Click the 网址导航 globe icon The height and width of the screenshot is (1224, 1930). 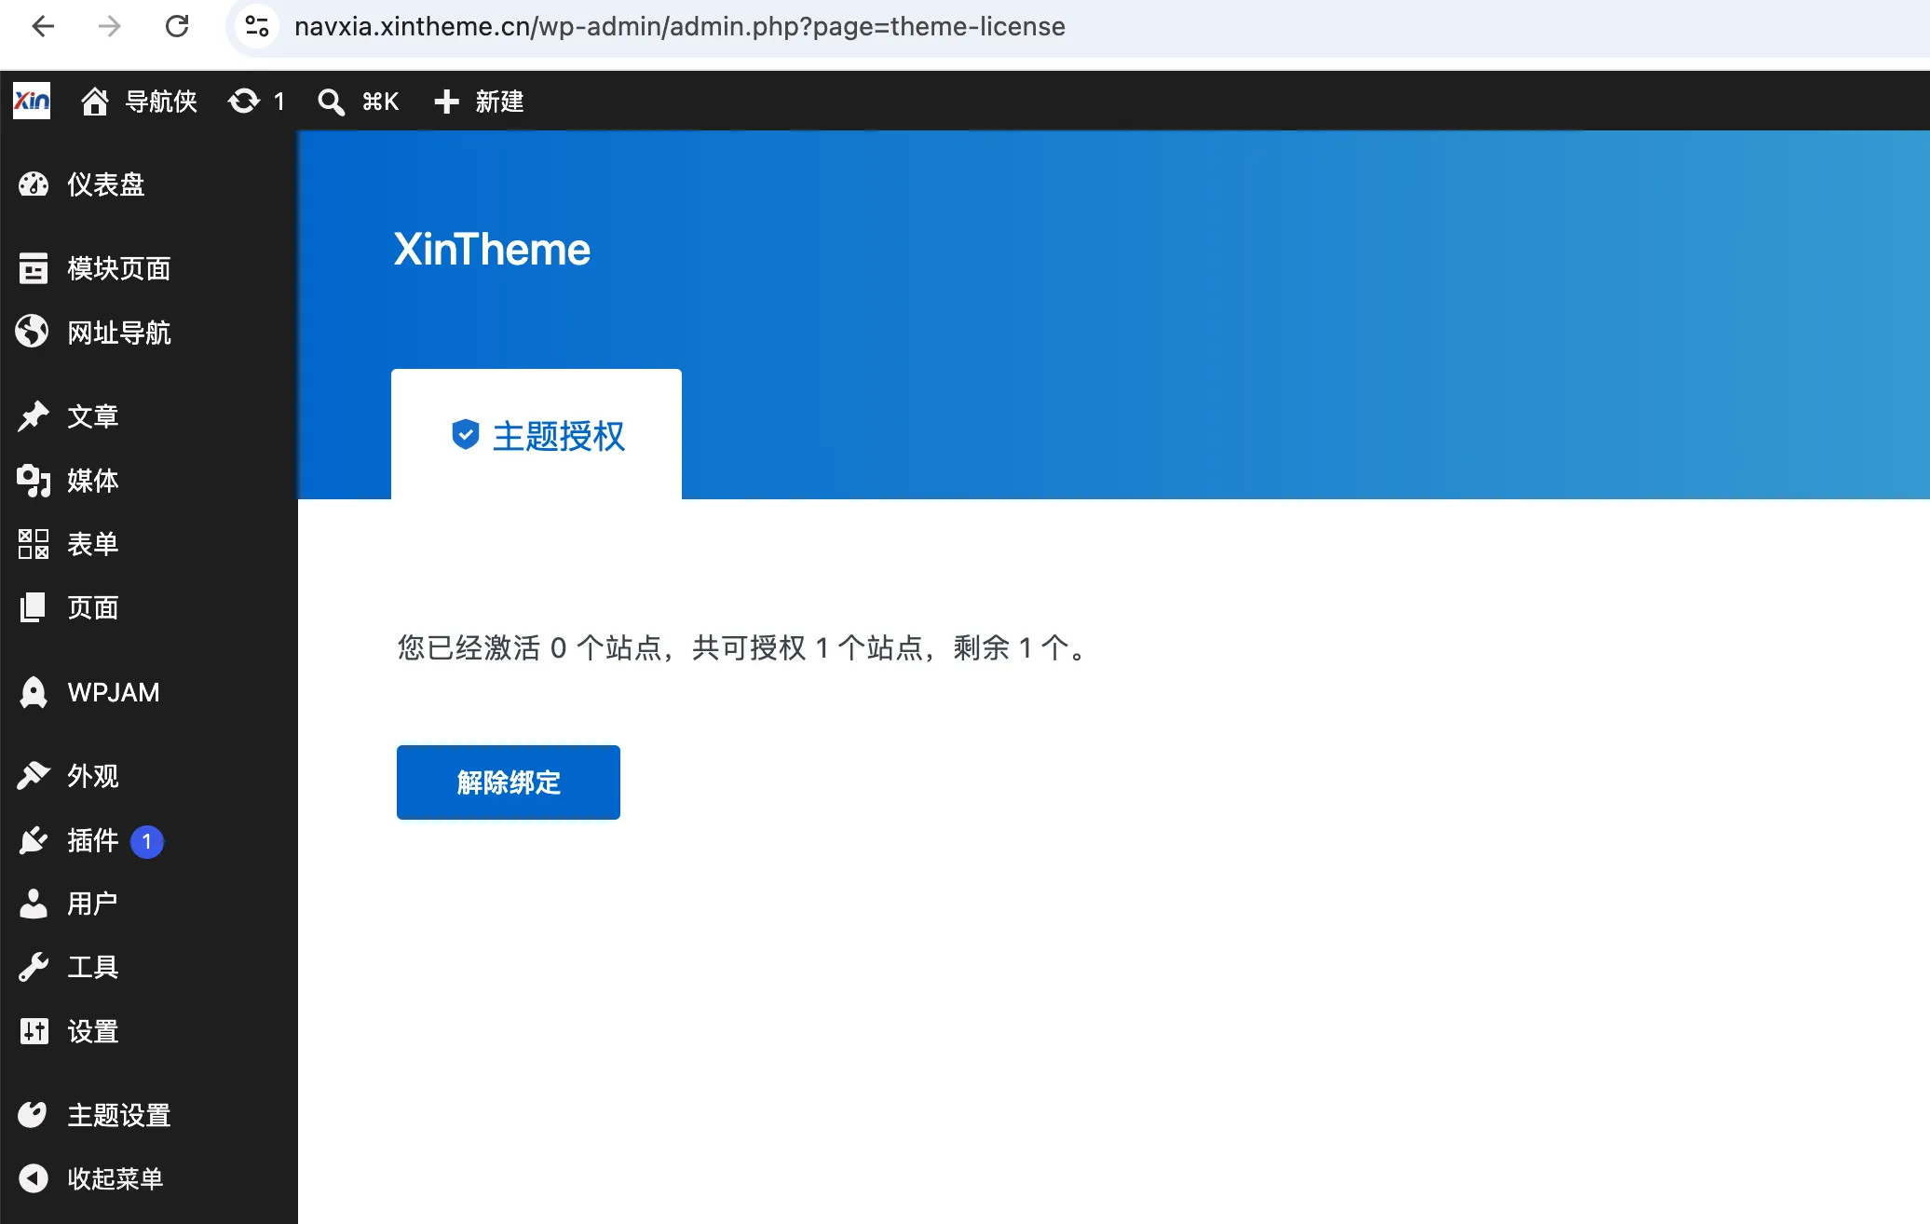tap(33, 332)
